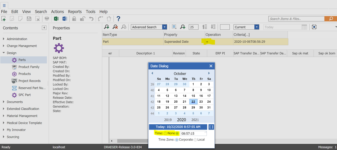Export to Excel using the toolbar icon
The width and height of the screenshot is (337, 150).
pyautogui.click(x=56, y=19)
